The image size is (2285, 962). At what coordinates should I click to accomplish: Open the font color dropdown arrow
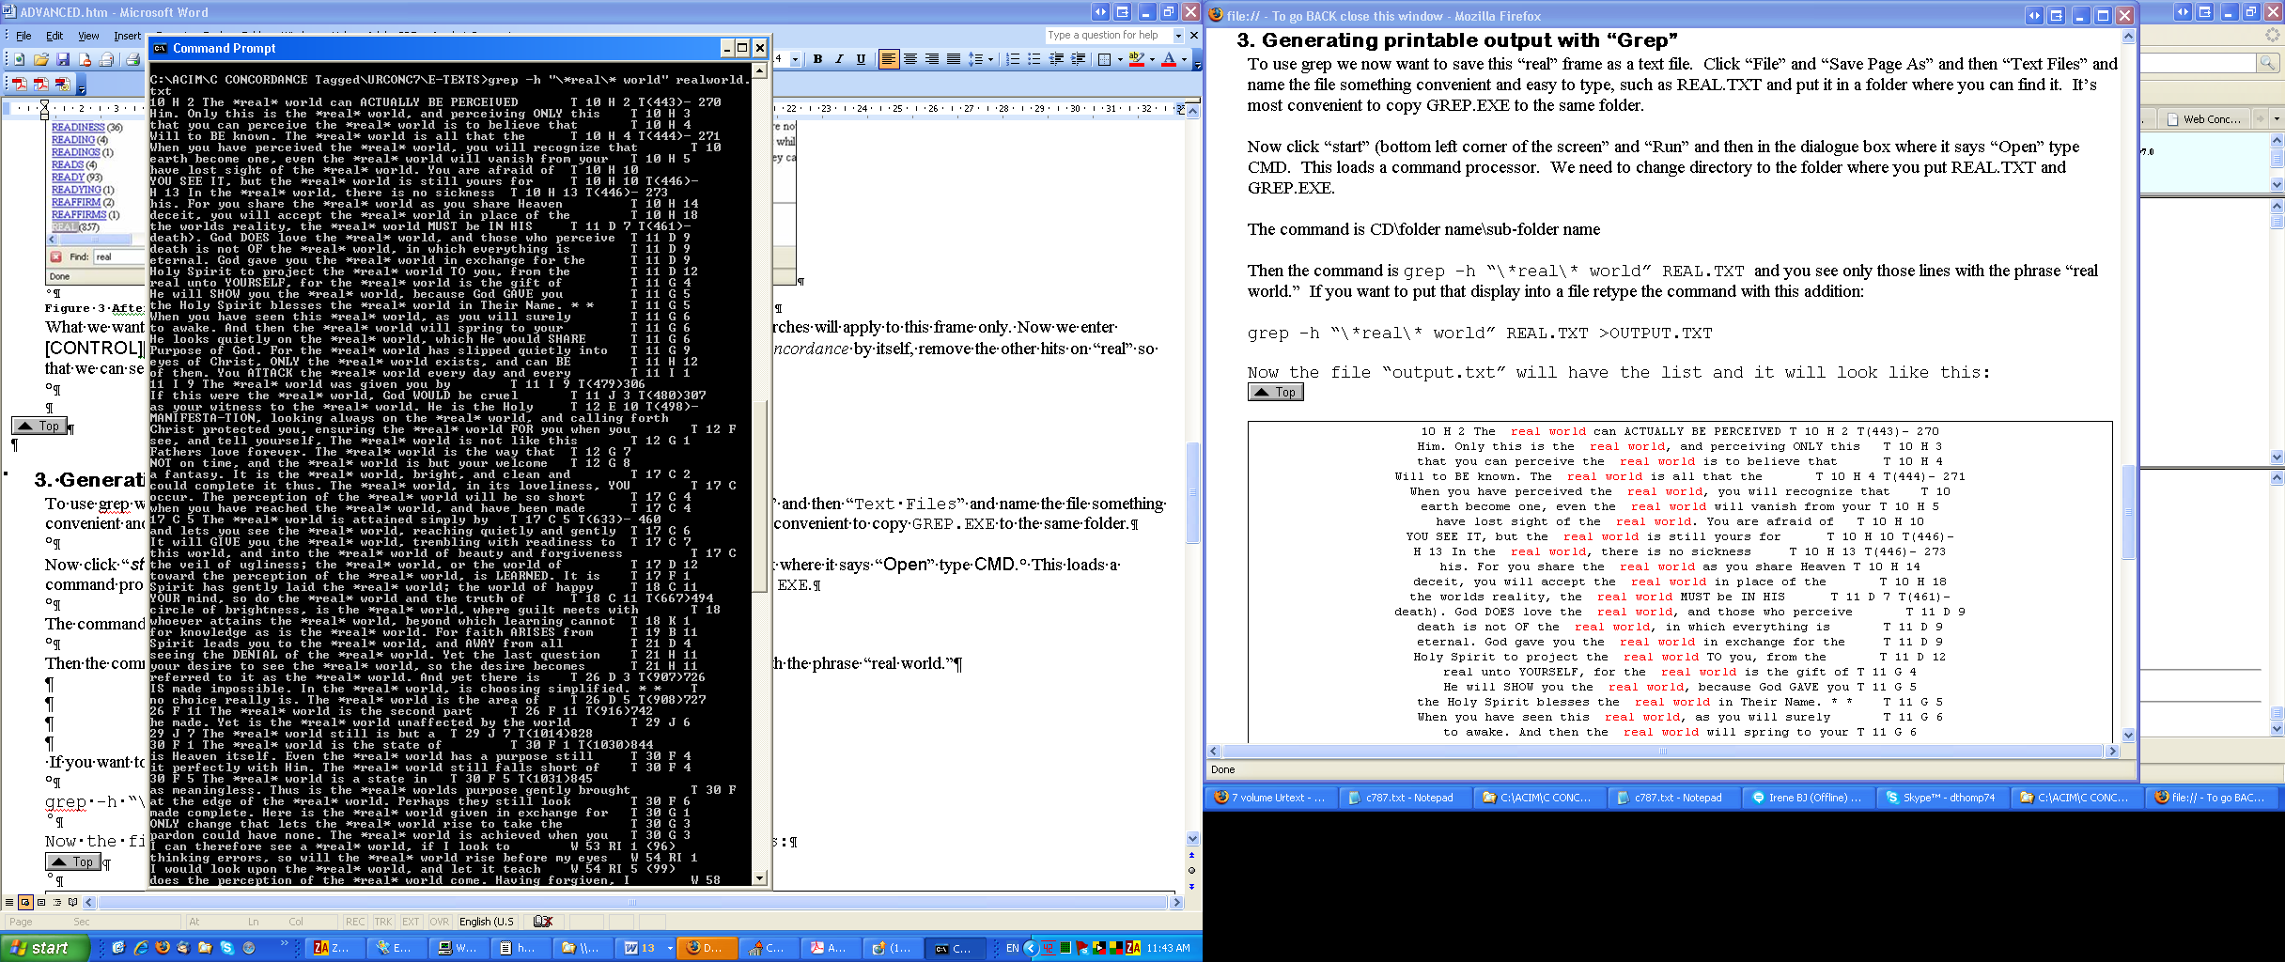click(x=1184, y=59)
